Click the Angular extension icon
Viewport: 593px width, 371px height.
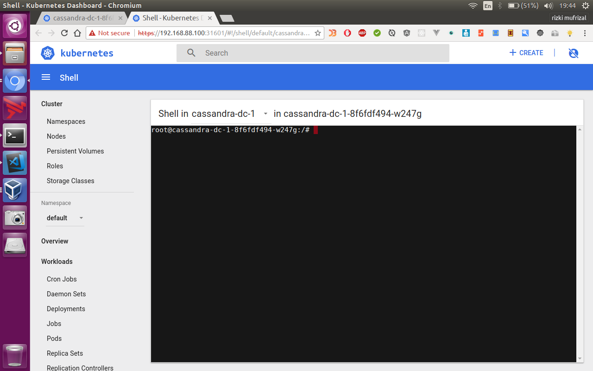(x=407, y=33)
